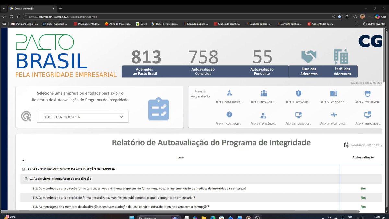Click the 758 concluída number

[x=204, y=57]
